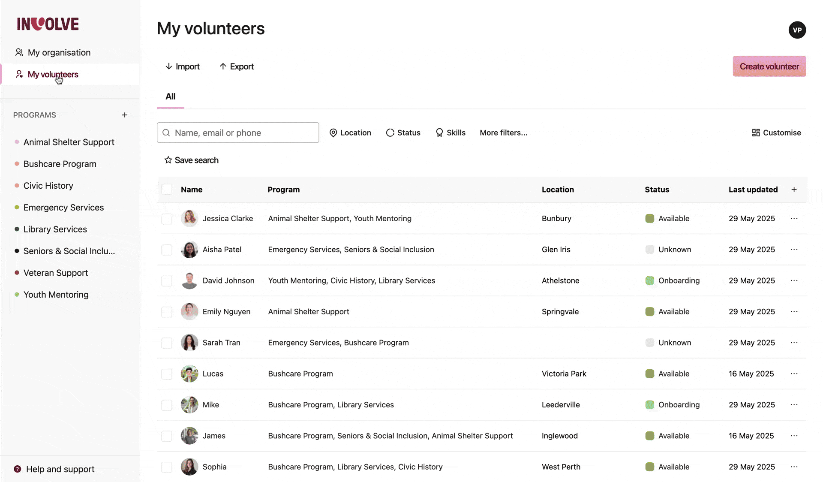Click the plus icon beside PROGRAMS
The width and height of the screenshot is (823, 482).
coord(124,115)
